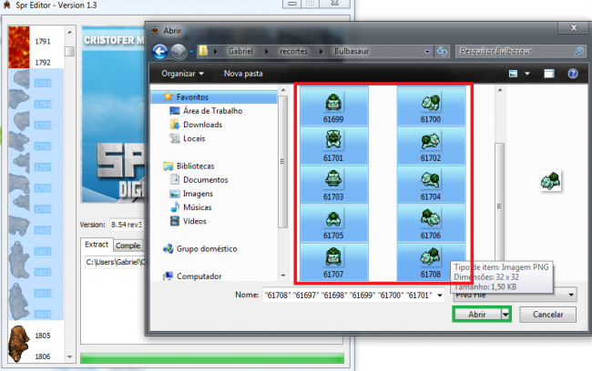Click the Abrir button
Viewport: 592px width, 371px height.
click(x=477, y=314)
